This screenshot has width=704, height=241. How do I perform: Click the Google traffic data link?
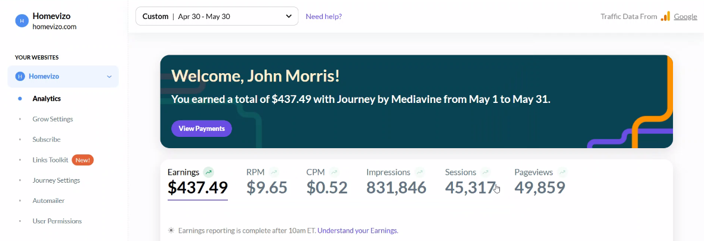[685, 17]
